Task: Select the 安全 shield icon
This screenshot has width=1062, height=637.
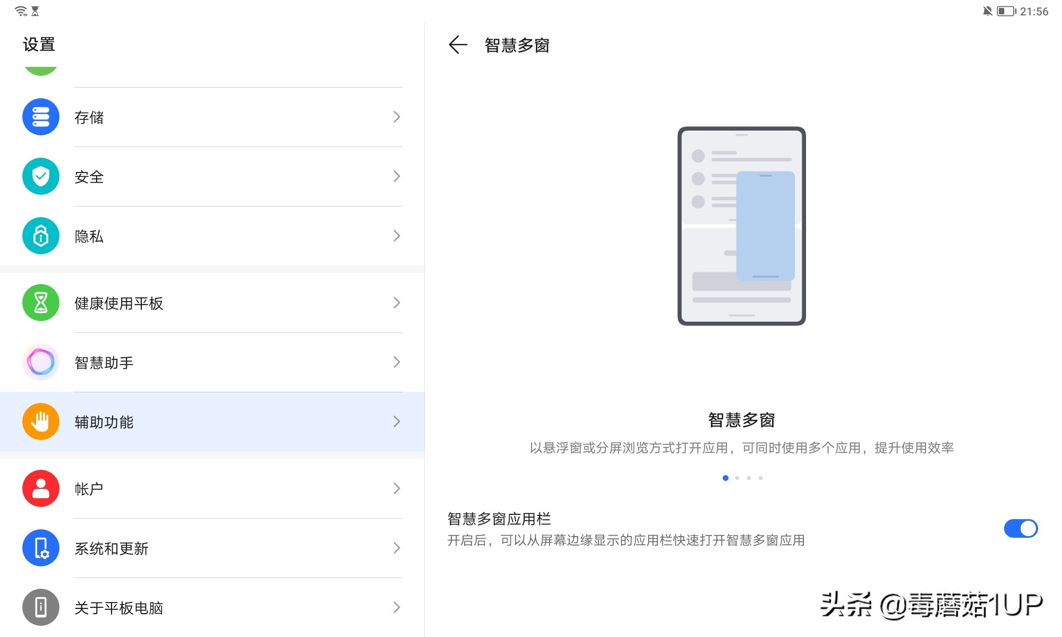Action: 40,177
